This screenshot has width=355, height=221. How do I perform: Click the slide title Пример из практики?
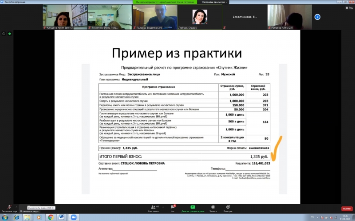tap(177, 53)
